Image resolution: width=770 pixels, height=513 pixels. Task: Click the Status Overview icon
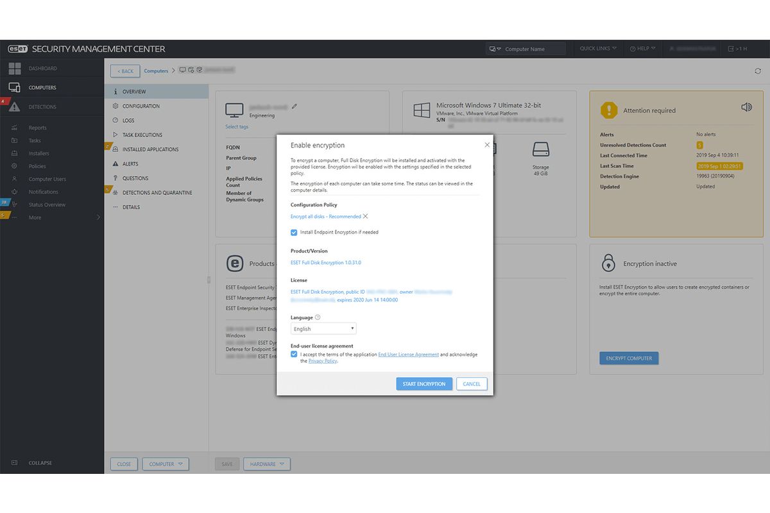pyautogui.click(x=14, y=205)
